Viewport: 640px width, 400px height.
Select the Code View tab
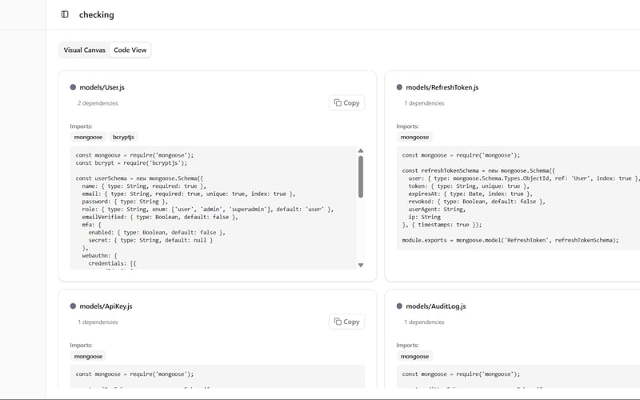point(130,50)
